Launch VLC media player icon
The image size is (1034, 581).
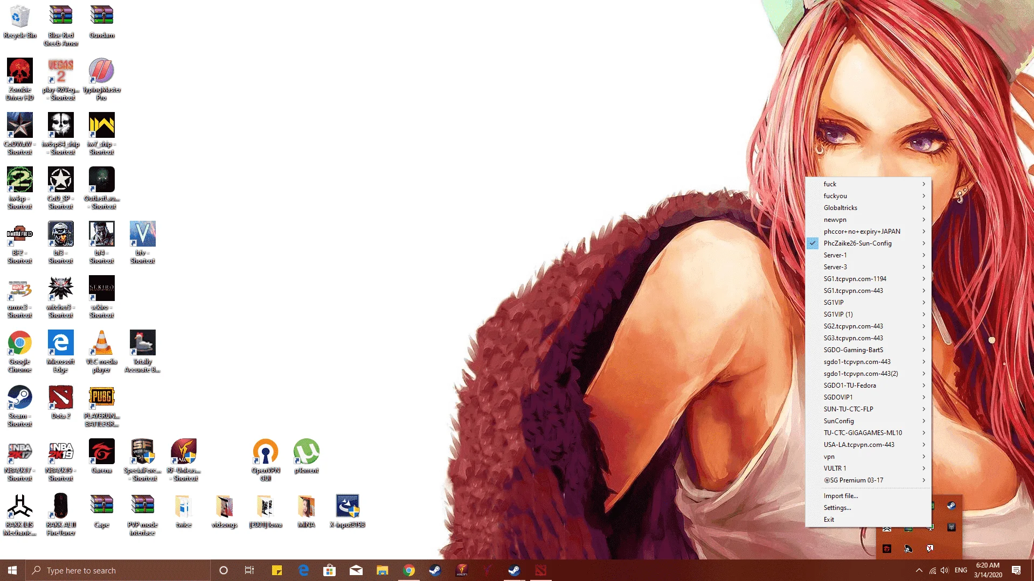[x=102, y=351]
